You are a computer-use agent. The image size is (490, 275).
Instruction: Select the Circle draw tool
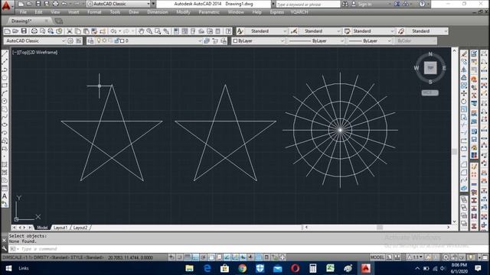5,101
